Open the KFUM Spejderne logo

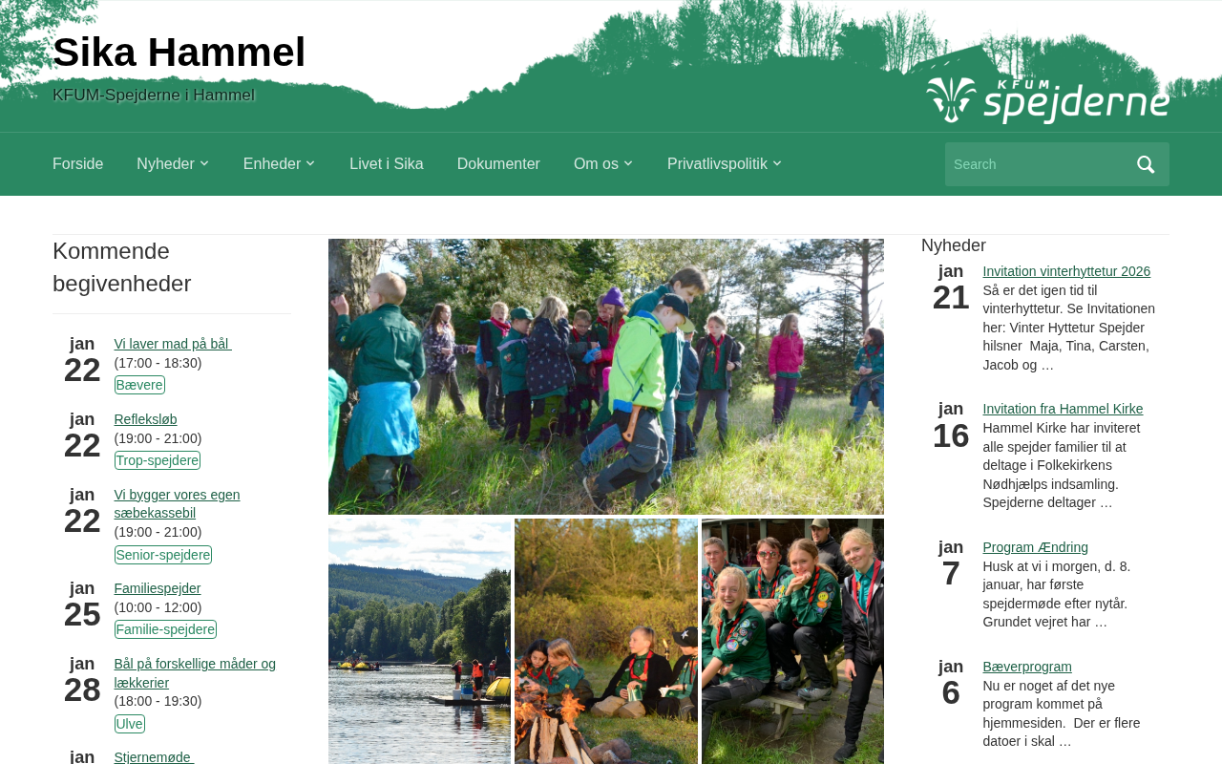pos(1047,100)
